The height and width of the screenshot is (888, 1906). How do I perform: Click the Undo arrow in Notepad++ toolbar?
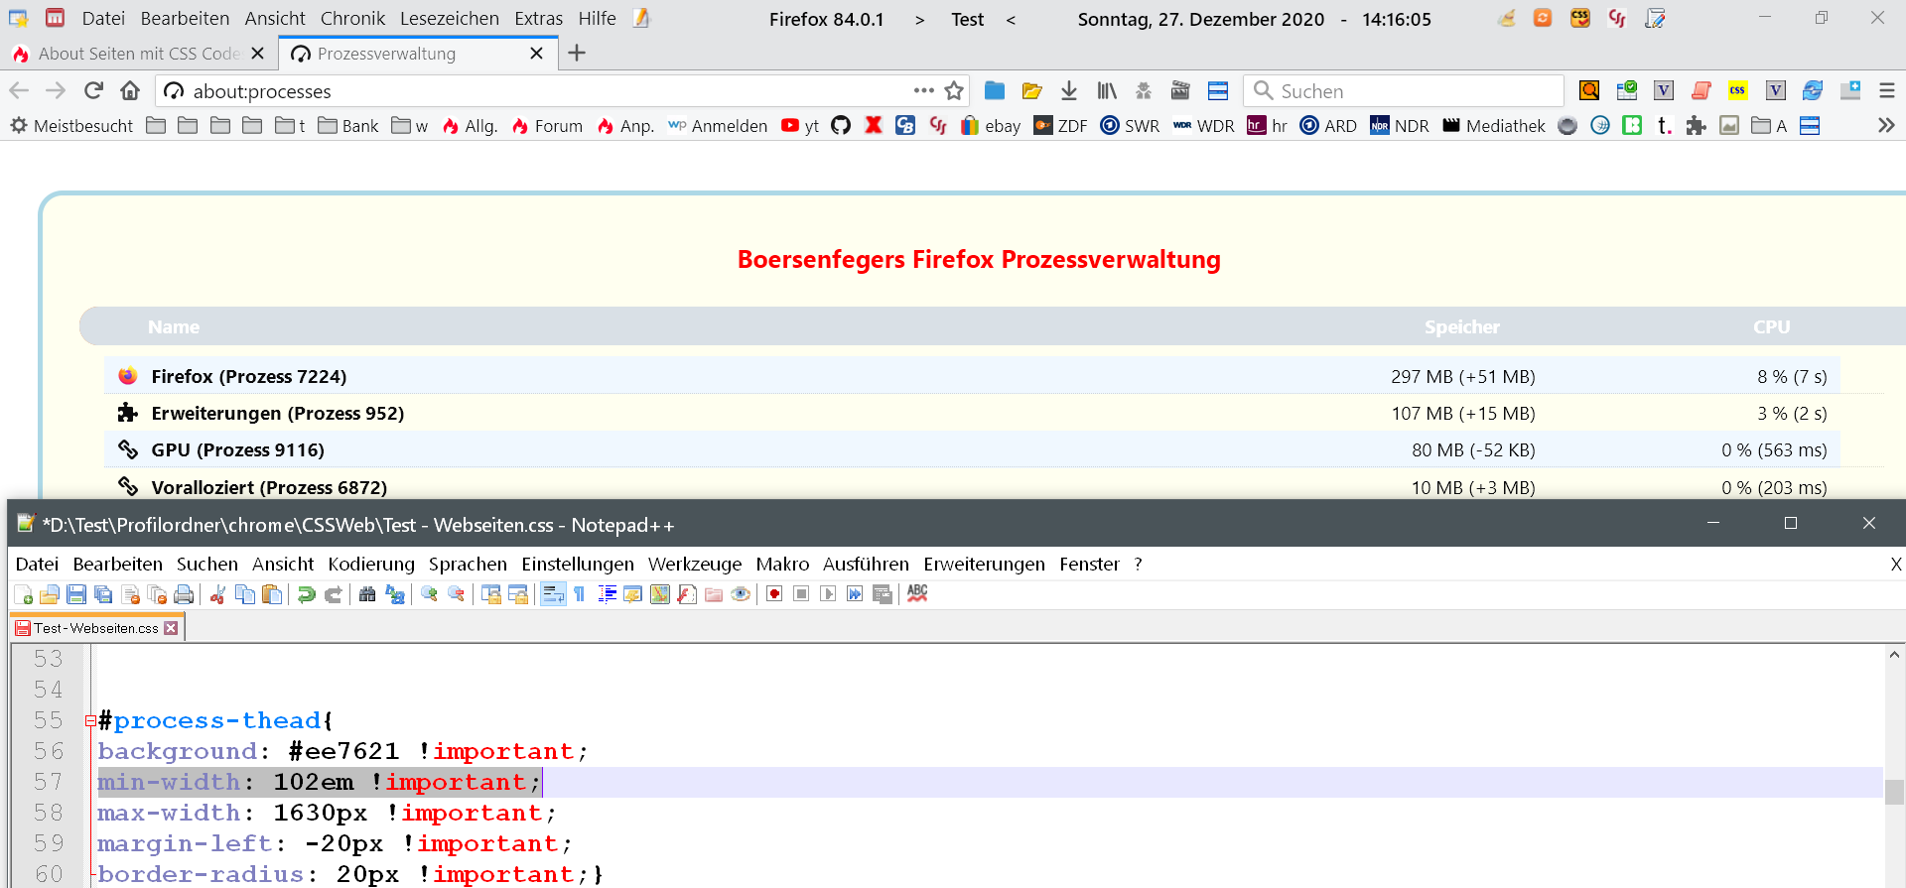point(306,594)
